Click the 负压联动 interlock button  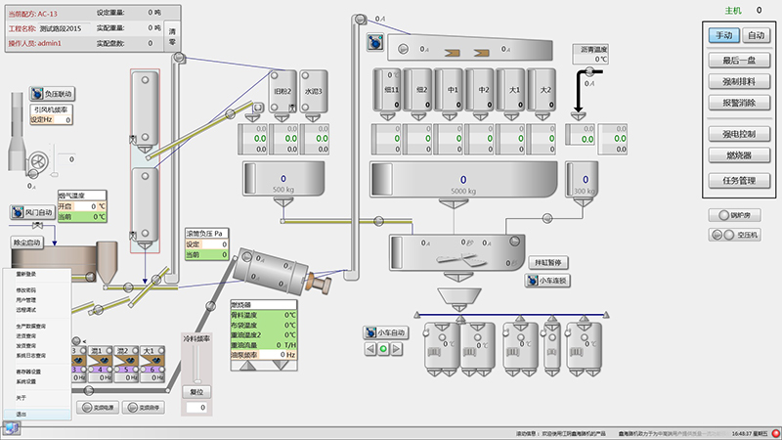[x=46, y=94]
